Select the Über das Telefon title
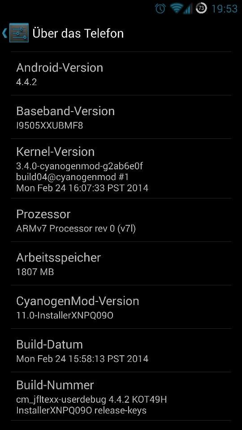 pos(78,33)
